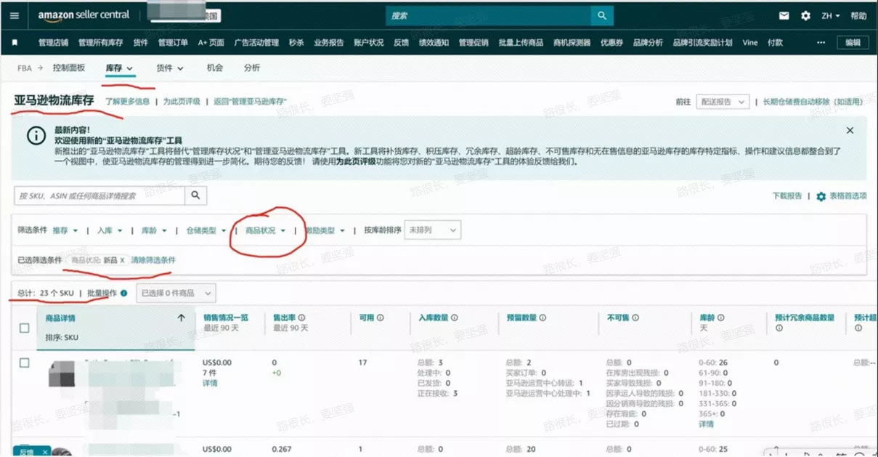
Task: Click the 下载报告 link
Action: pyautogui.click(x=787, y=196)
